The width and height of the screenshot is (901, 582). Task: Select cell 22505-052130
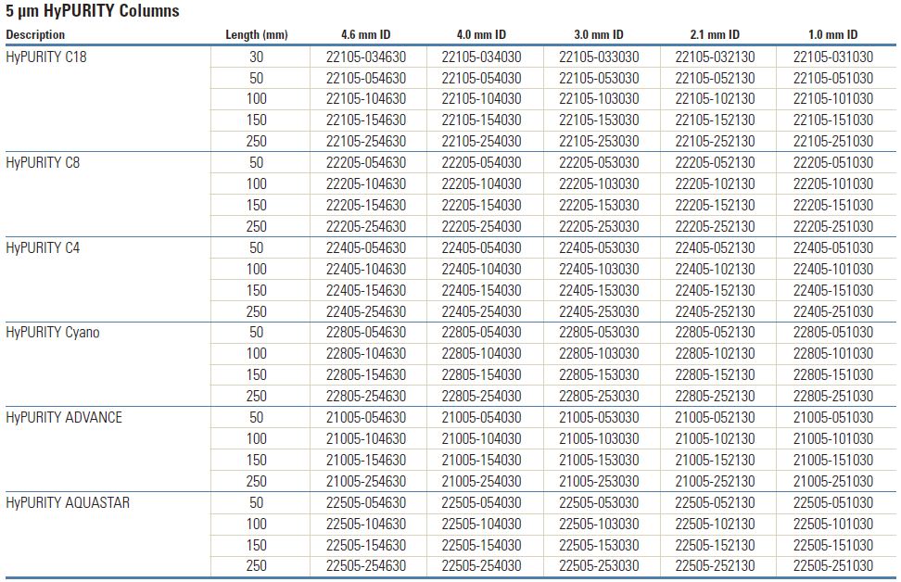tap(715, 502)
